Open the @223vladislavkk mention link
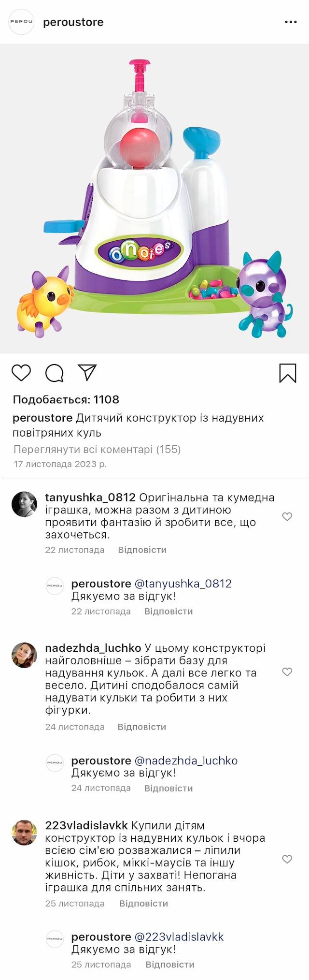309x980 pixels. pos(179,936)
